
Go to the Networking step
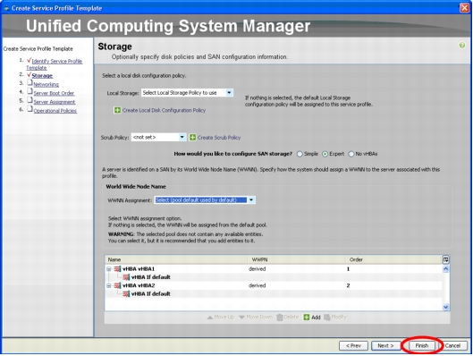[x=46, y=84]
